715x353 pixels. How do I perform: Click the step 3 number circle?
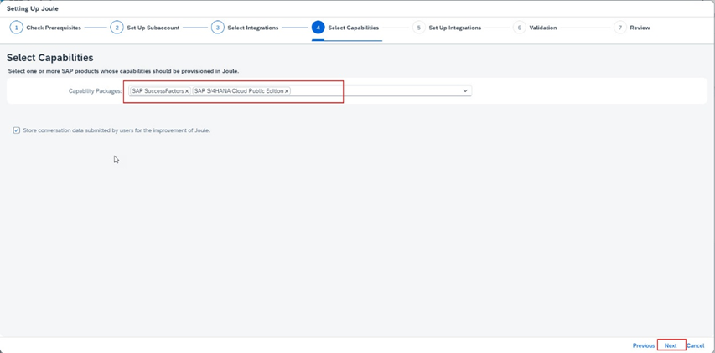tap(217, 28)
